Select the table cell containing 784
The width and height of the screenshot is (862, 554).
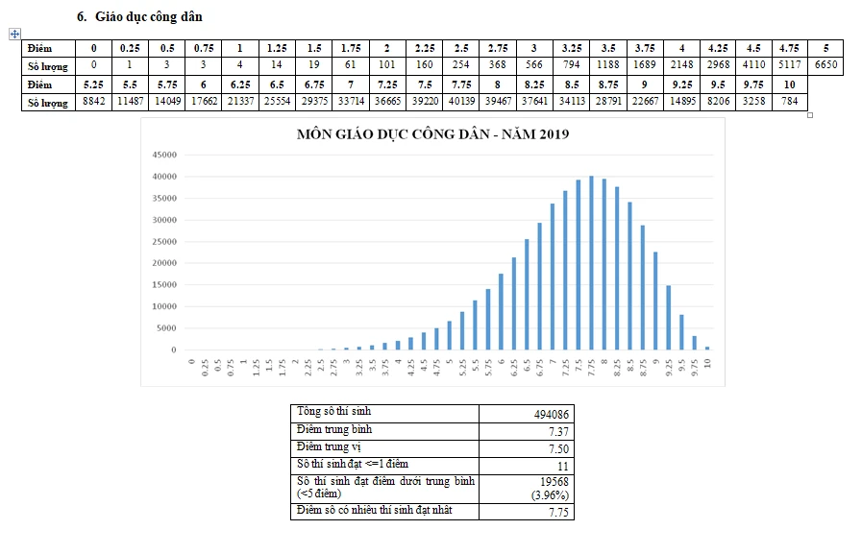(x=789, y=102)
